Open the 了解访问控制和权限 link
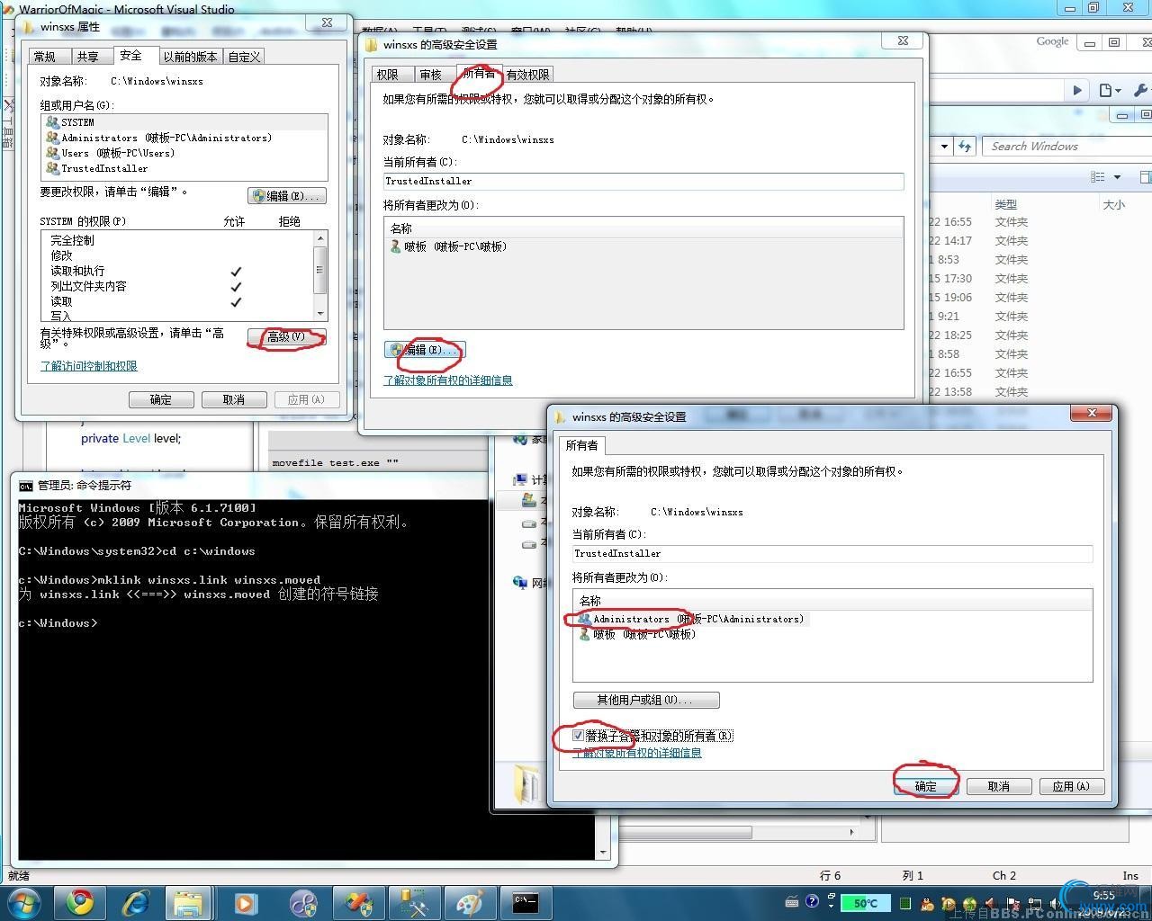 point(88,366)
